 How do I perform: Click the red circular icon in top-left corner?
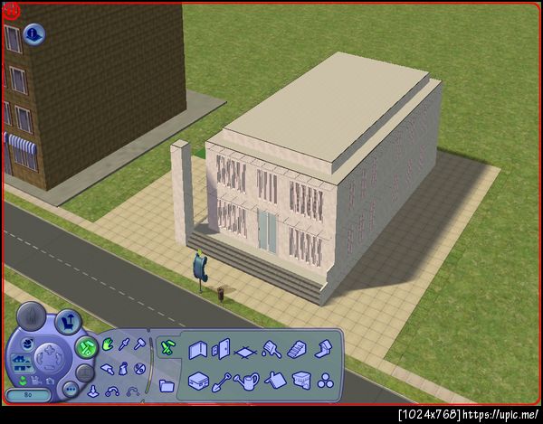(x=13, y=10)
